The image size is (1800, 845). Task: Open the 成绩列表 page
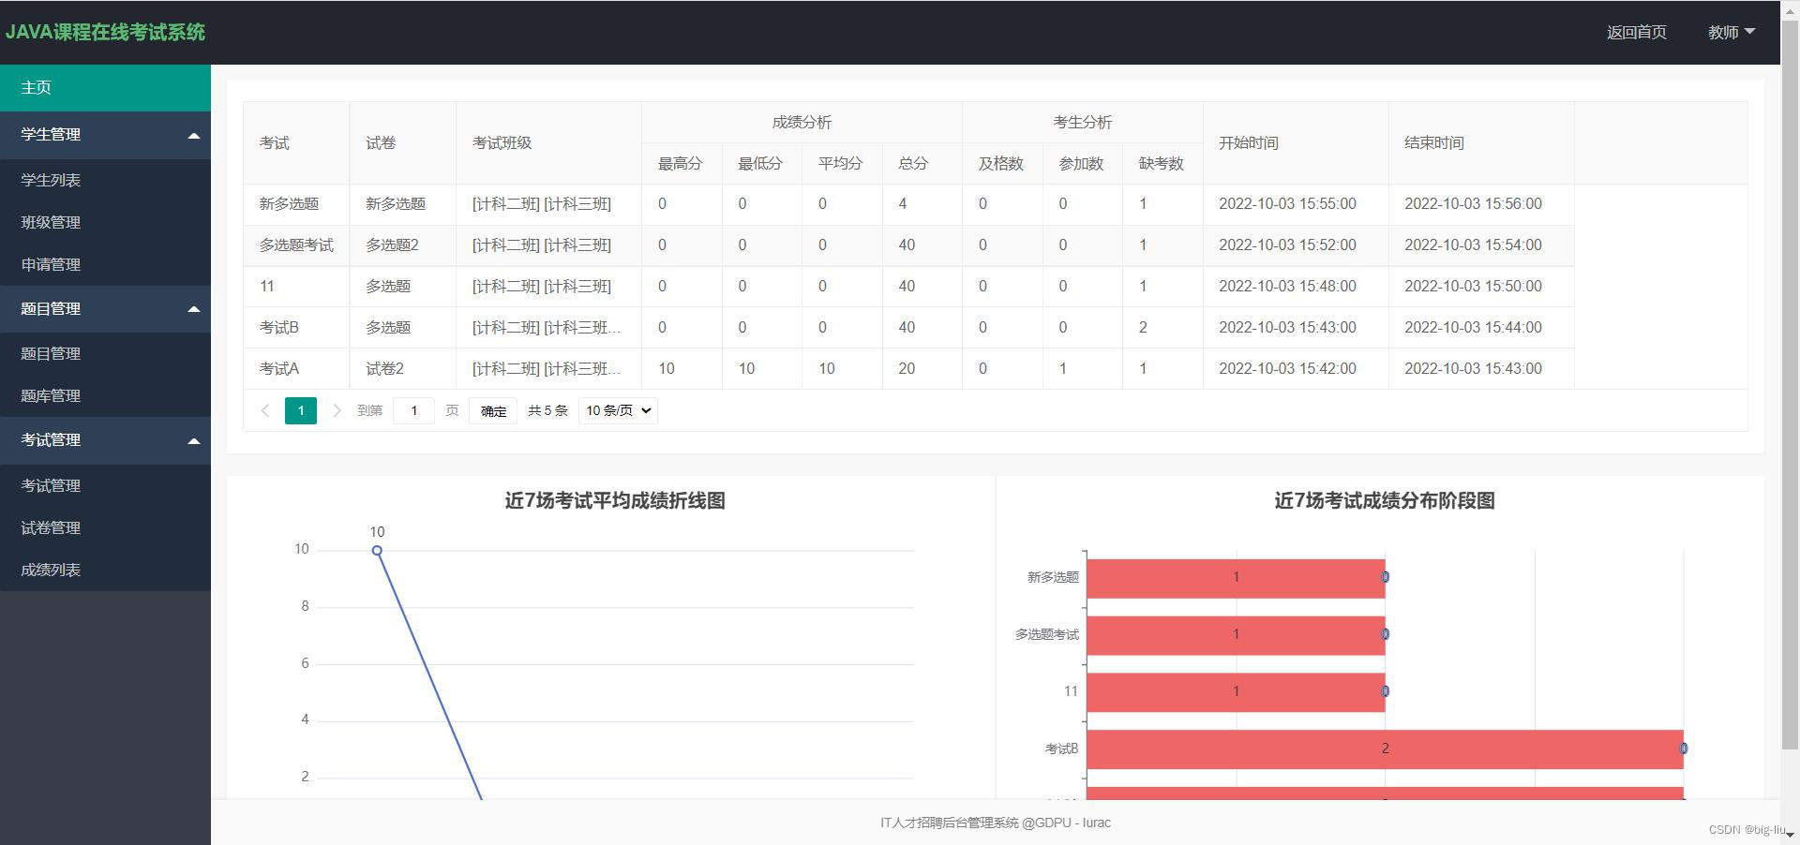tap(50, 570)
